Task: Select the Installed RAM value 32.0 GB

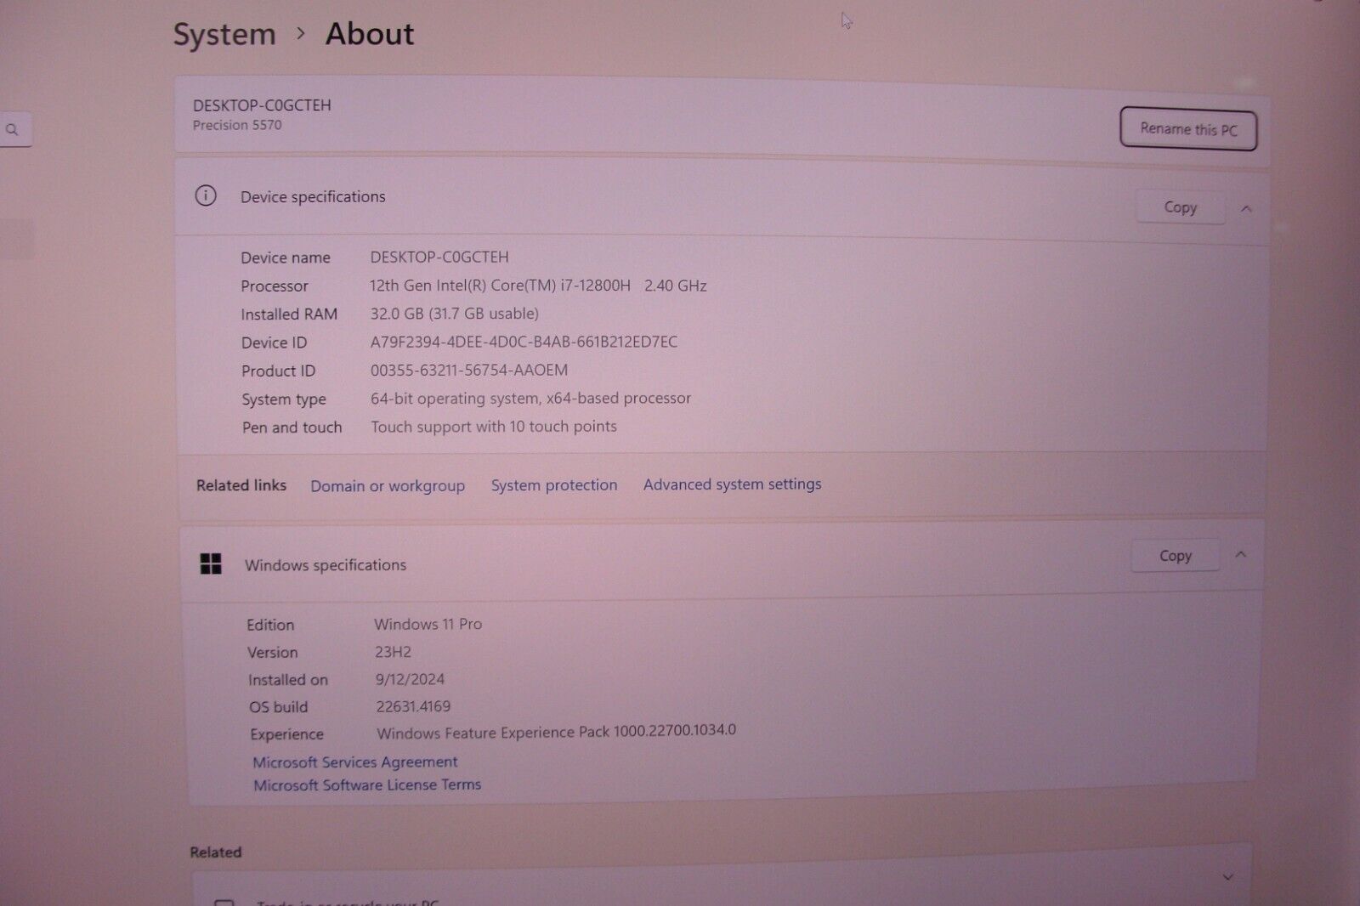Action: [455, 314]
